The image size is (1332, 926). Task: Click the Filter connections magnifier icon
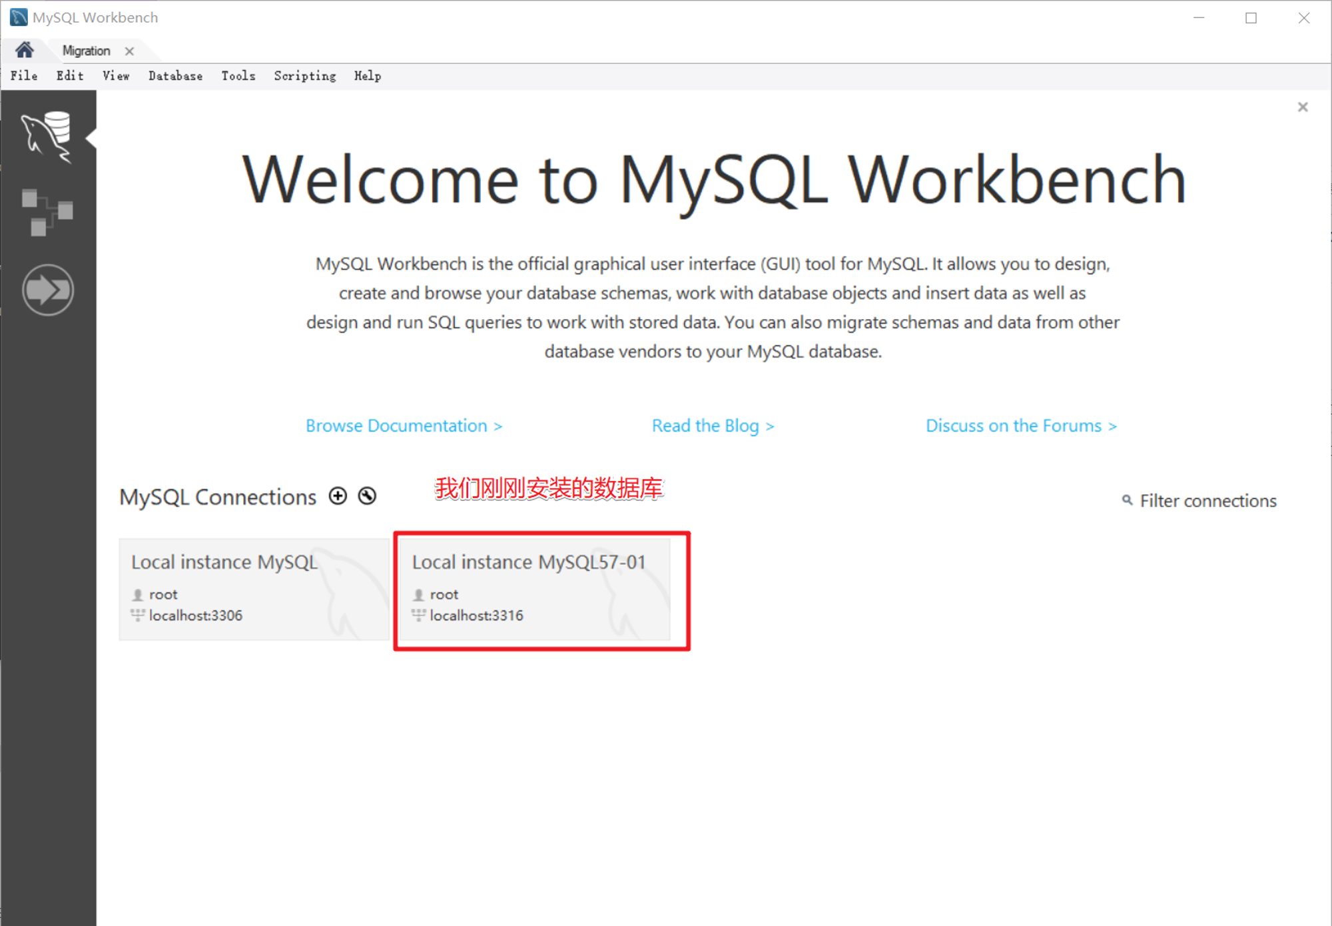tap(1127, 500)
